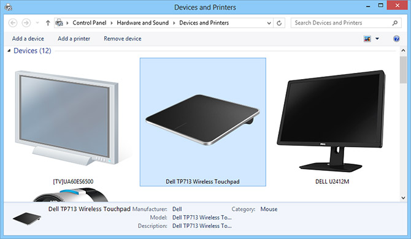Click Hardware and Sound breadcrumb

pyautogui.click(x=142, y=23)
